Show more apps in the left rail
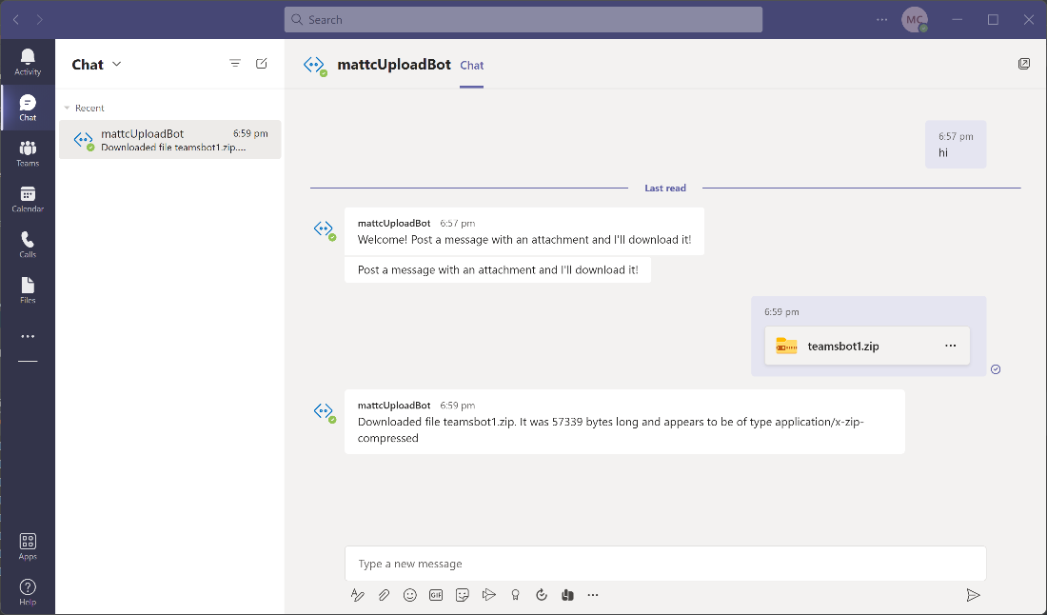The height and width of the screenshot is (615, 1047). [28, 337]
